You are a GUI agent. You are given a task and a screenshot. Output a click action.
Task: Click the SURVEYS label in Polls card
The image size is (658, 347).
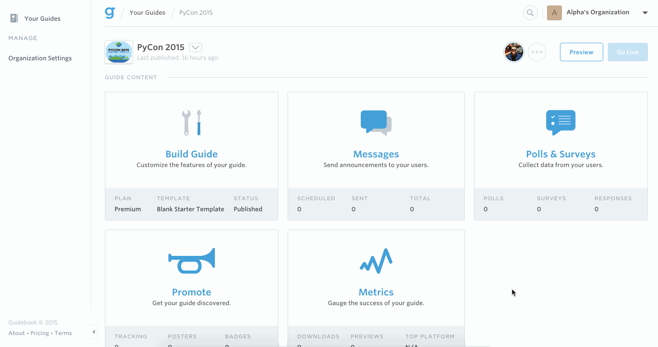pos(551,198)
